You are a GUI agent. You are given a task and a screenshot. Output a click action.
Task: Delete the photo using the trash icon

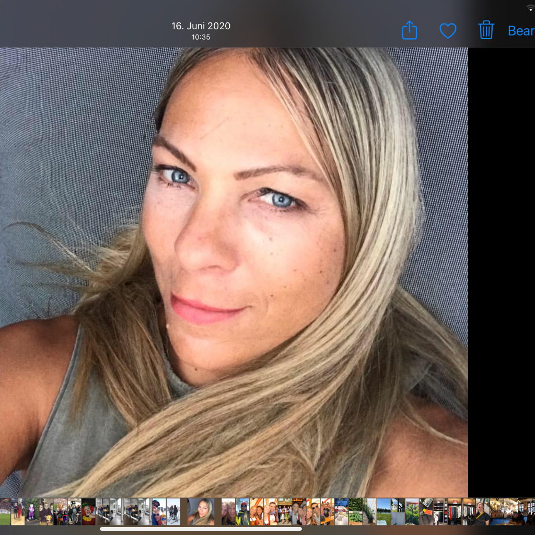point(486,30)
